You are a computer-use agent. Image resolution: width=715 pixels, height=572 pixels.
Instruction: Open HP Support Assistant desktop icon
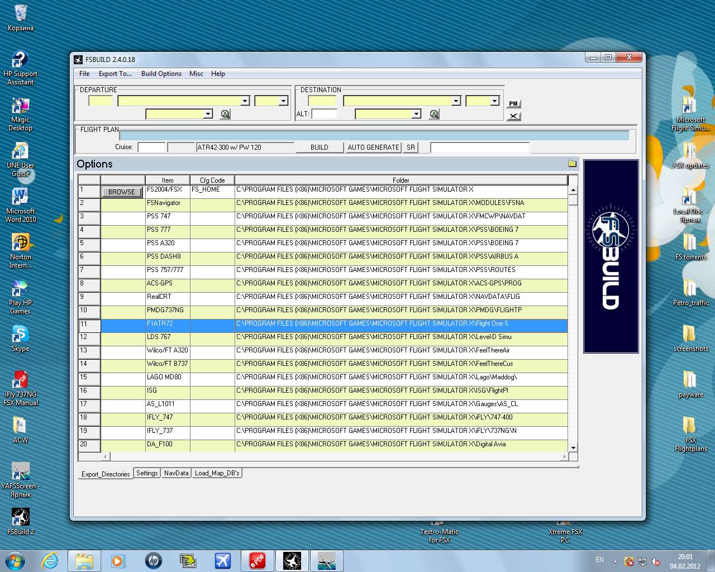[x=21, y=68]
